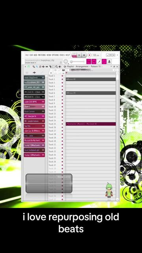Mute Track 9 via its dot
142x253 pixels.
pyautogui.click(x=62, y=103)
